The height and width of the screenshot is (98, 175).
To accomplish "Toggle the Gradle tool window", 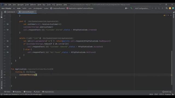I will pyautogui.click(x=174, y=15).
